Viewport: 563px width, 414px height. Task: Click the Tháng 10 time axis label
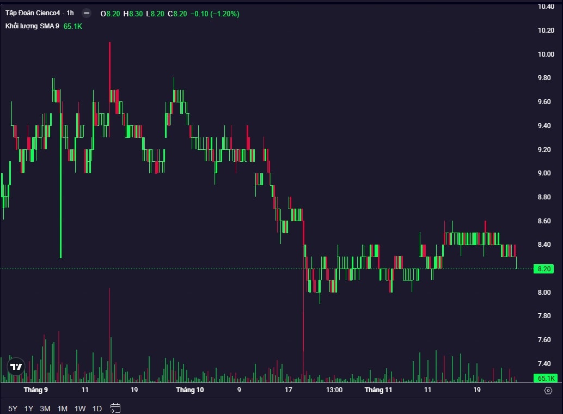(190, 390)
